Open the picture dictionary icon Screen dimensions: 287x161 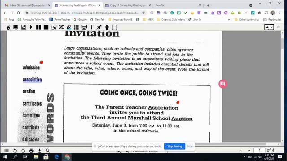23,27
